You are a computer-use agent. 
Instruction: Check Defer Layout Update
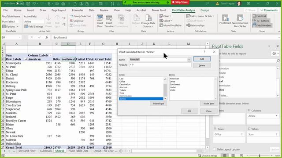[215, 149]
